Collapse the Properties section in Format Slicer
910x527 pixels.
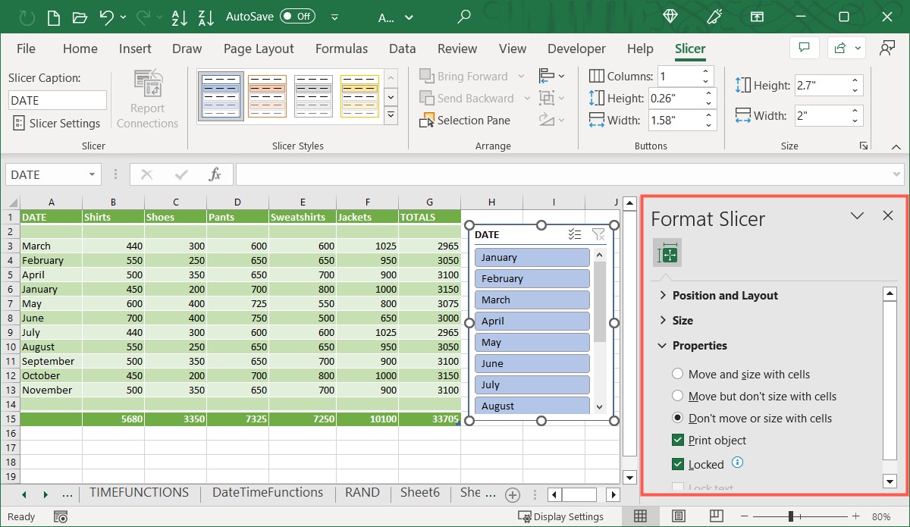(x=662, y=345)
